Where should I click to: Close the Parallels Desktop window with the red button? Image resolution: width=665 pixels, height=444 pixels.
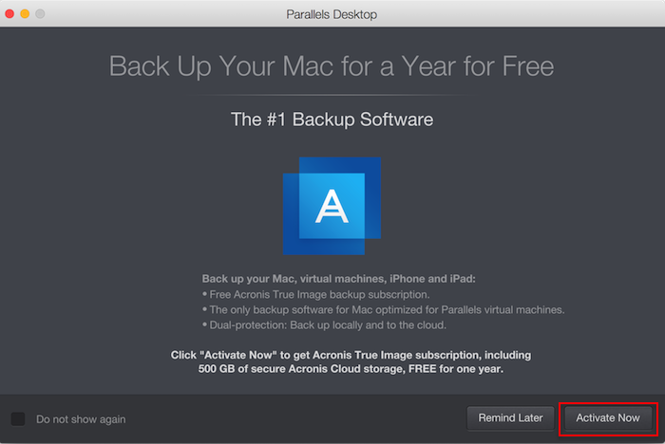pyautogui.click(x=9, y=13)
